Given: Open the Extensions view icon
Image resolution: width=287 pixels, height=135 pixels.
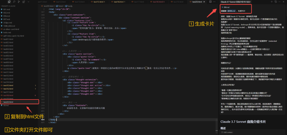Looking at the screenshot, I should pyautogui.click(x=24, y=2).
